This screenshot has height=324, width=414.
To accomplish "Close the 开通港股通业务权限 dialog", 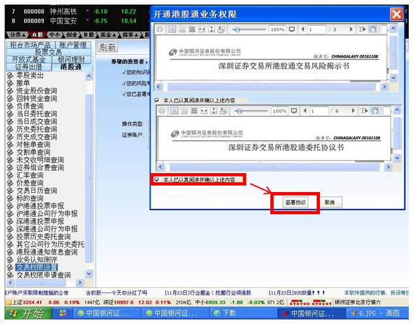I will tap(396, 14).
